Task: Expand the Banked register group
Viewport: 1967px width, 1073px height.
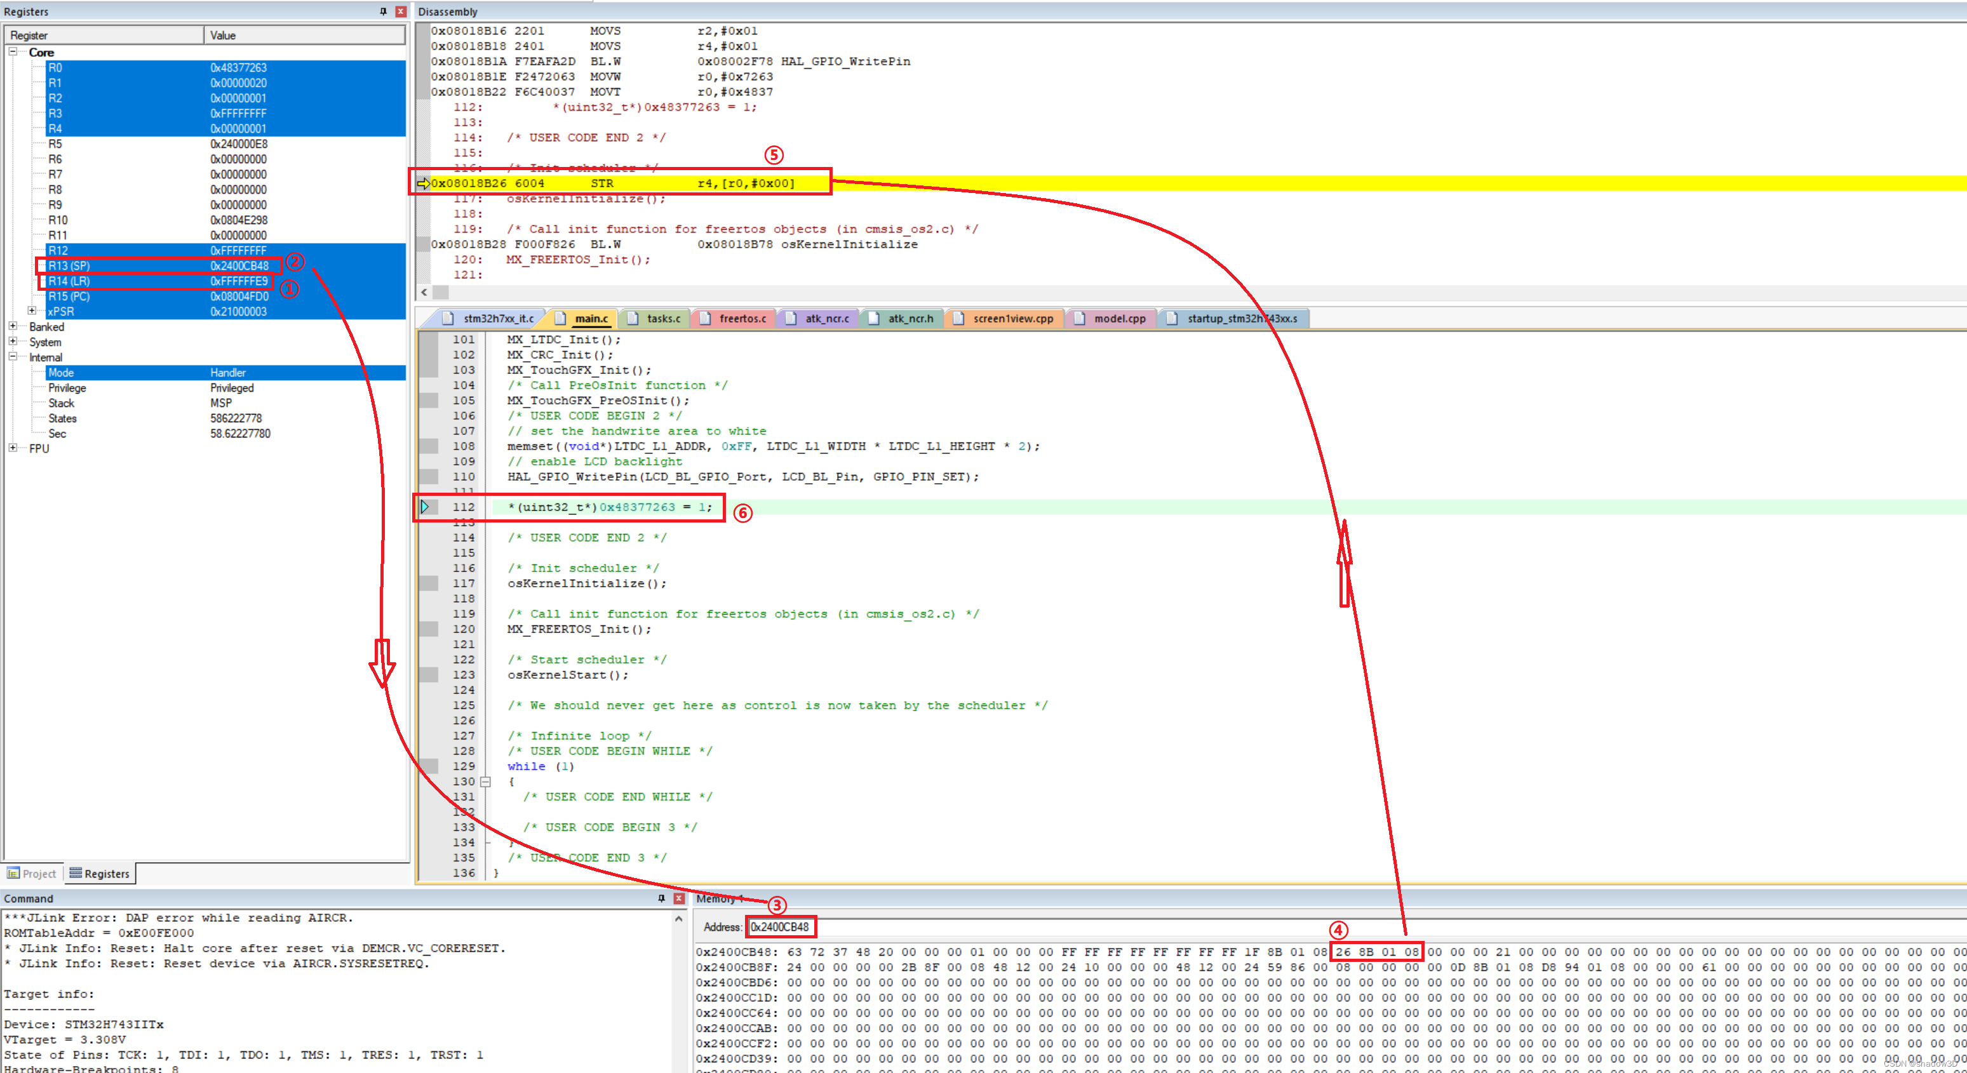Action: point(12,326)
